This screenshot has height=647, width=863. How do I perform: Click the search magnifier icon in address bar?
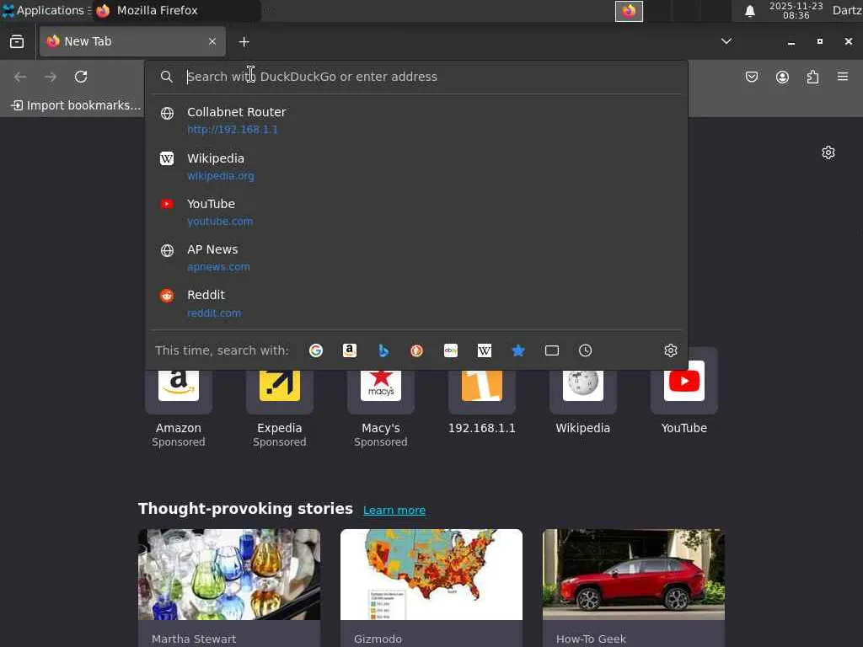[166, 77]
